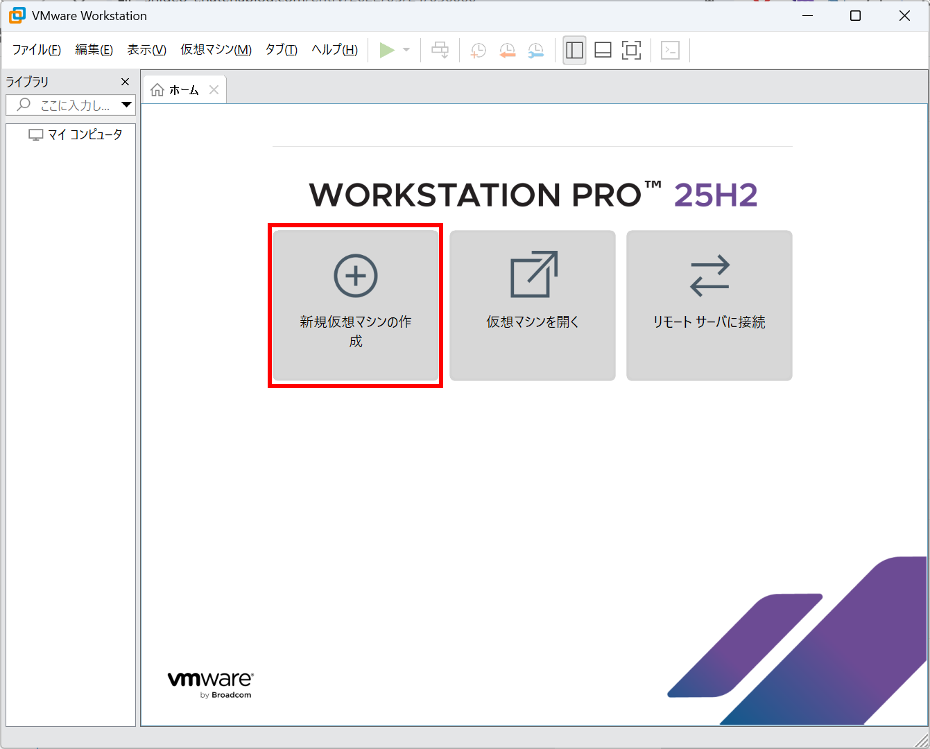This screenshot has width=930, height=749.
Task: Select the ホーム tab
Action: 184,90
